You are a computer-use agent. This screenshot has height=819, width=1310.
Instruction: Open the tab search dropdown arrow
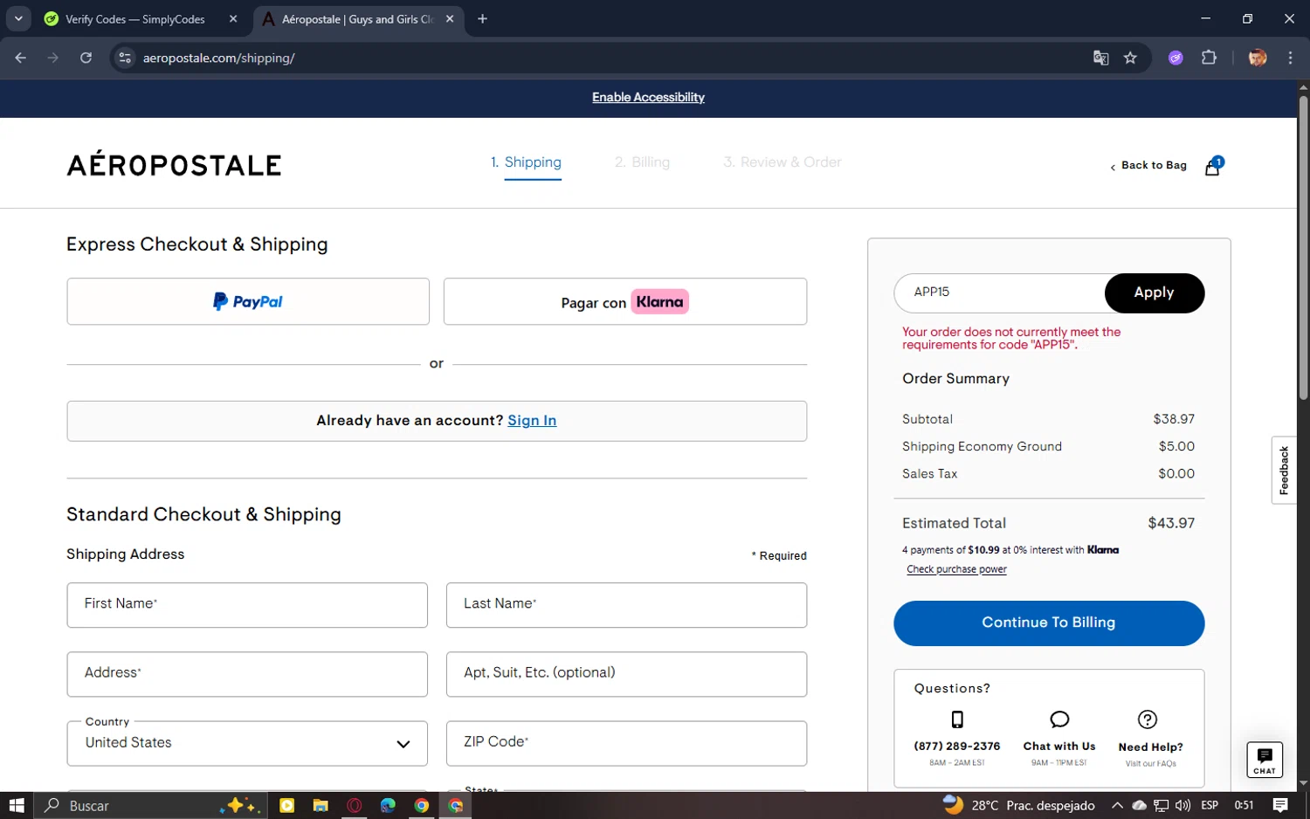pos(18,18)
